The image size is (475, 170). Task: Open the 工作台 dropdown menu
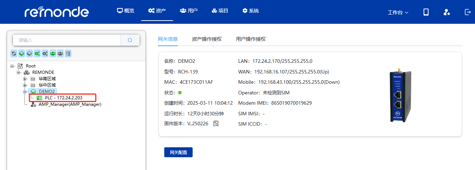[398, 12]
